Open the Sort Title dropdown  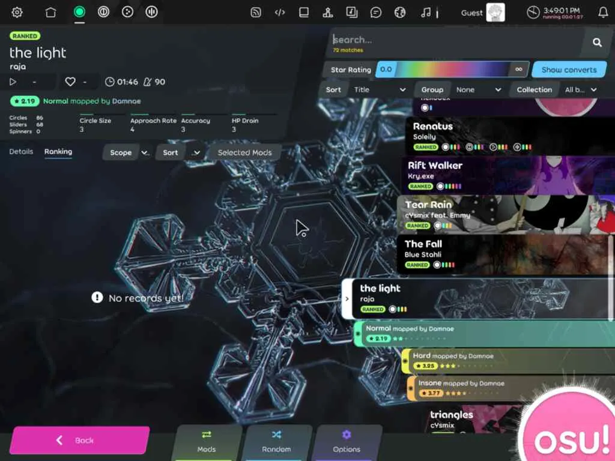(379, 90)
